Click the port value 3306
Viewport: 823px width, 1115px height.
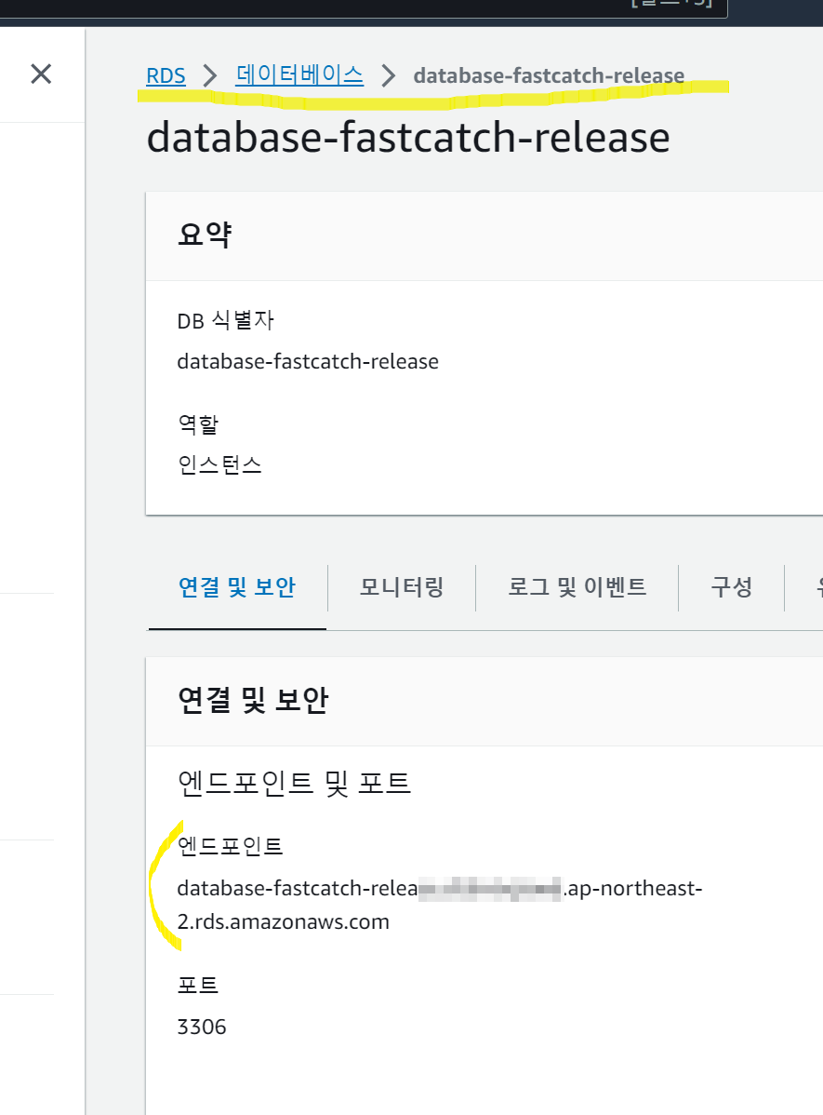[202, 1027]
